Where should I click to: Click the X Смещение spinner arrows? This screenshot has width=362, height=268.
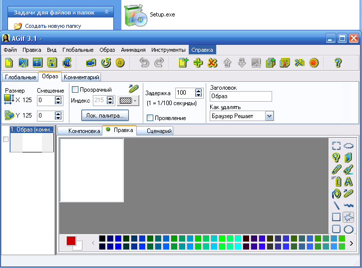coord(58,100)
